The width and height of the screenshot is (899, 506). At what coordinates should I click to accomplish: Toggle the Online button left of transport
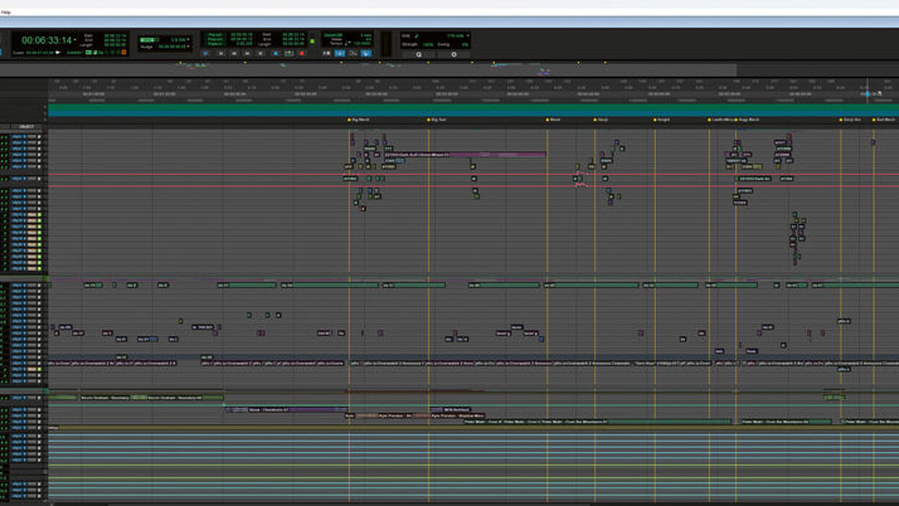click(206, 53)
